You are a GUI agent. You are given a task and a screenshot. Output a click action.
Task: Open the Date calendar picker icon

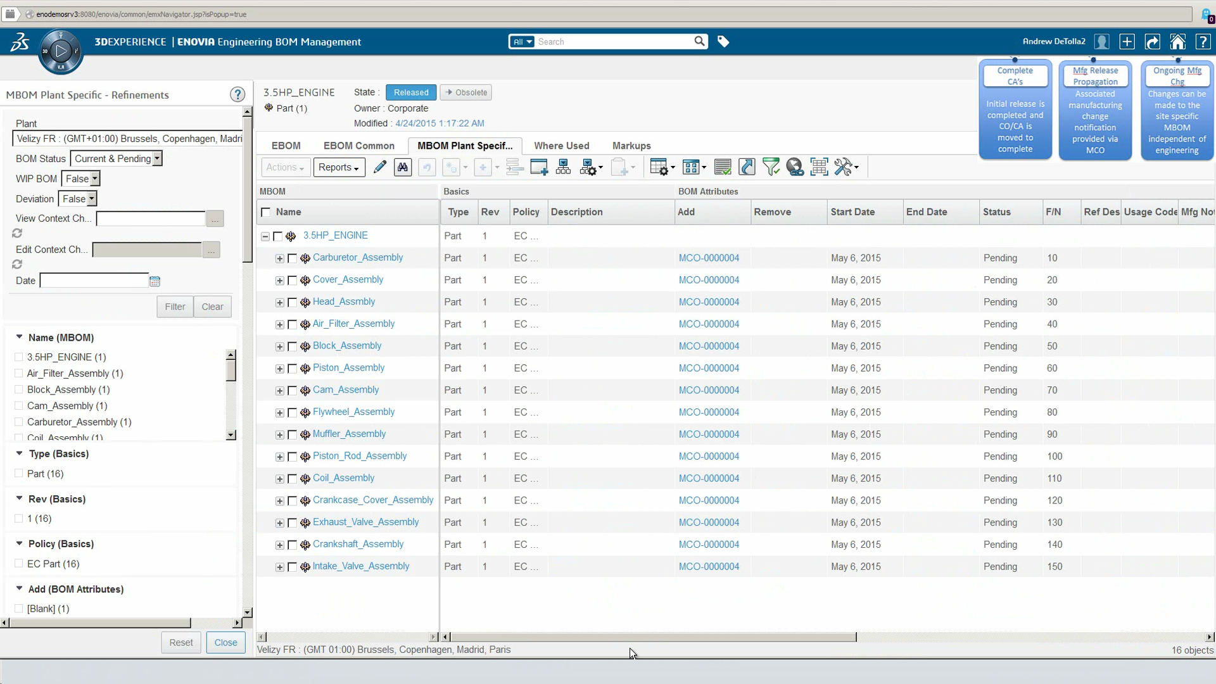coord(155,281)
